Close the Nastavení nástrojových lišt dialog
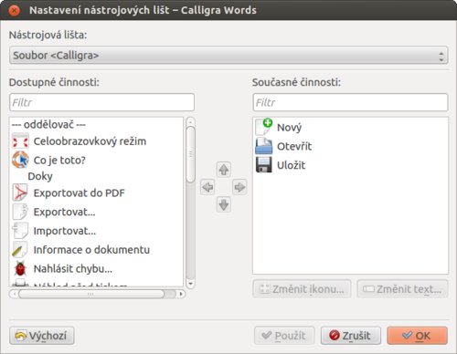Viewport: 457px width, 354px height. [x=14, y=10]
